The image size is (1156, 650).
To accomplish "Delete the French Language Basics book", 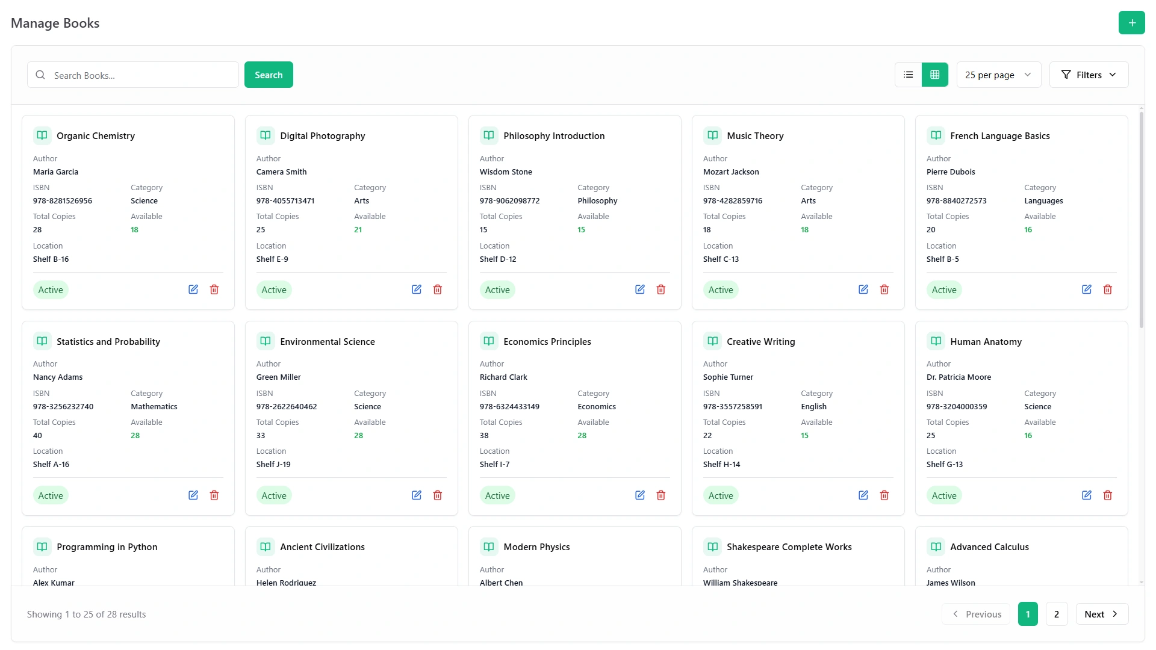I will click(x=1108, y=289).
